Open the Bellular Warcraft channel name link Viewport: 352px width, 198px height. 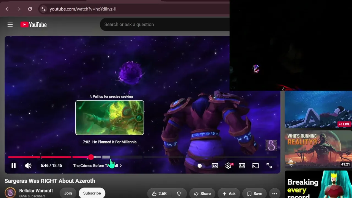coord(36,191)
